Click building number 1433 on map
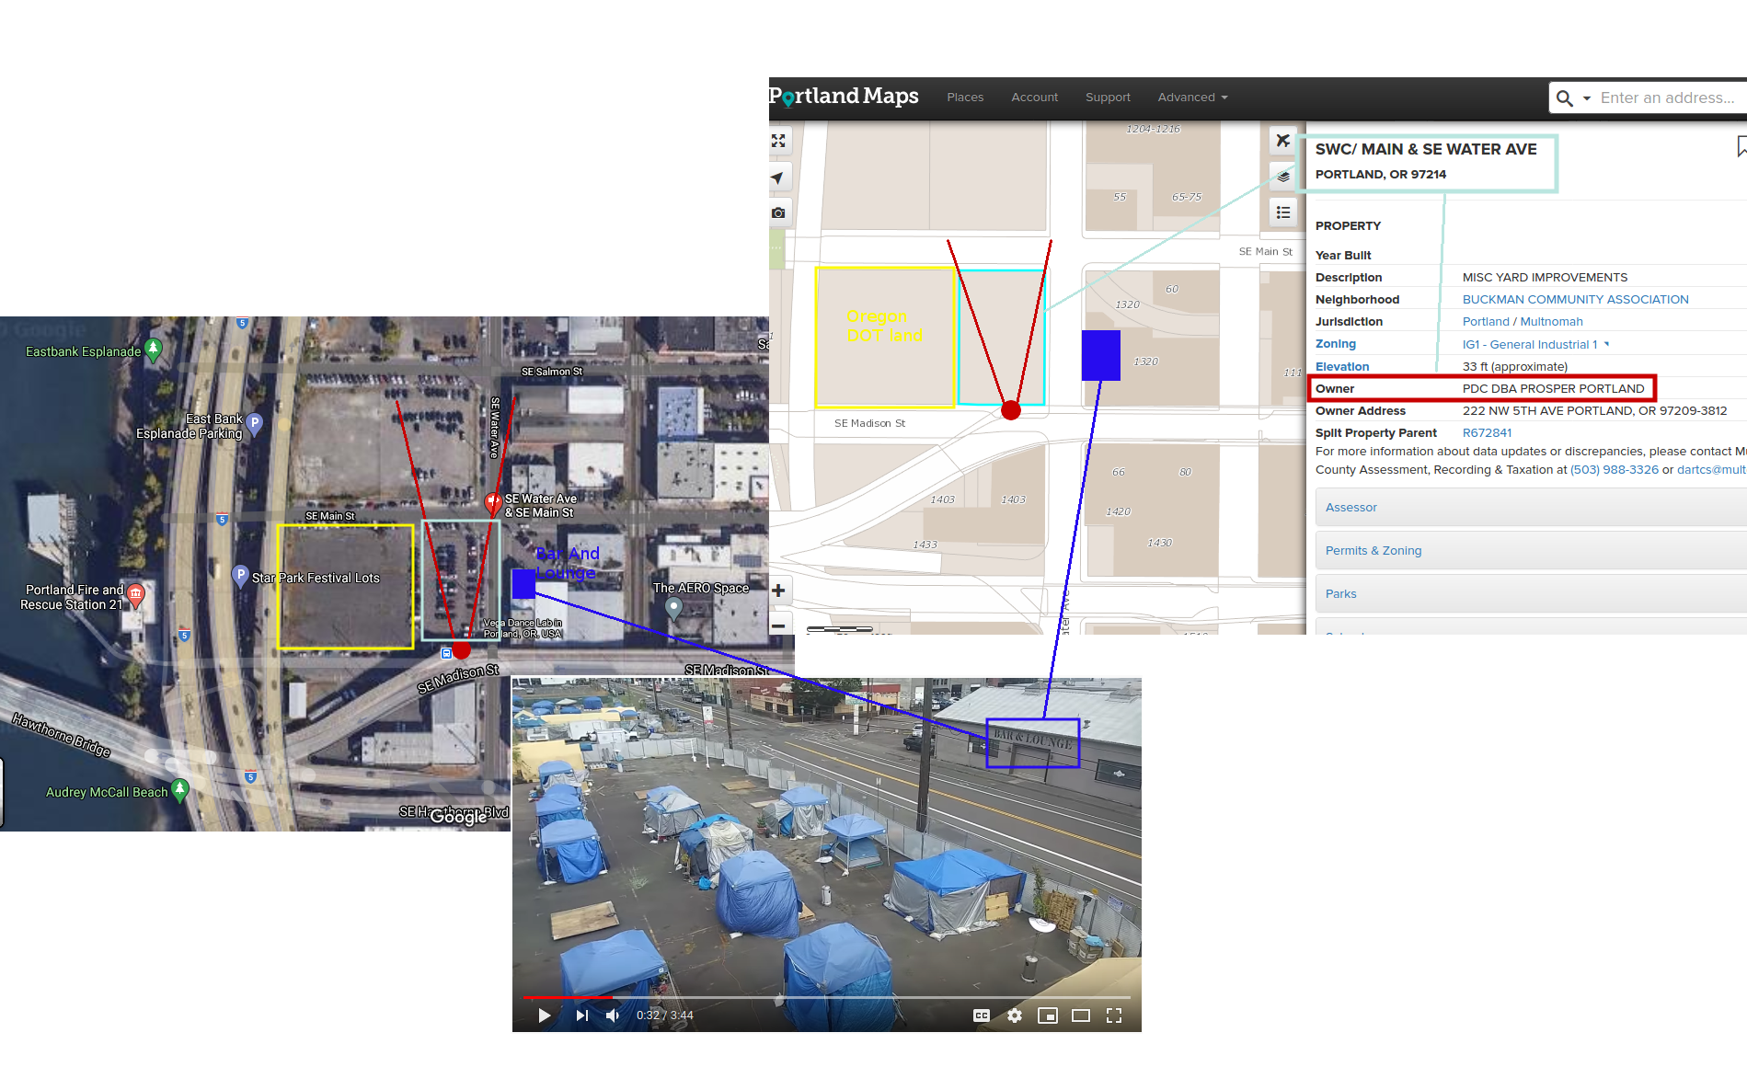The image size is (1747, 1090). (x=925, y=545)
